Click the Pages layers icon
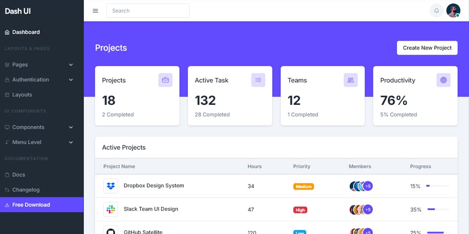The image size is (469, 234). (x=7, y=65)
